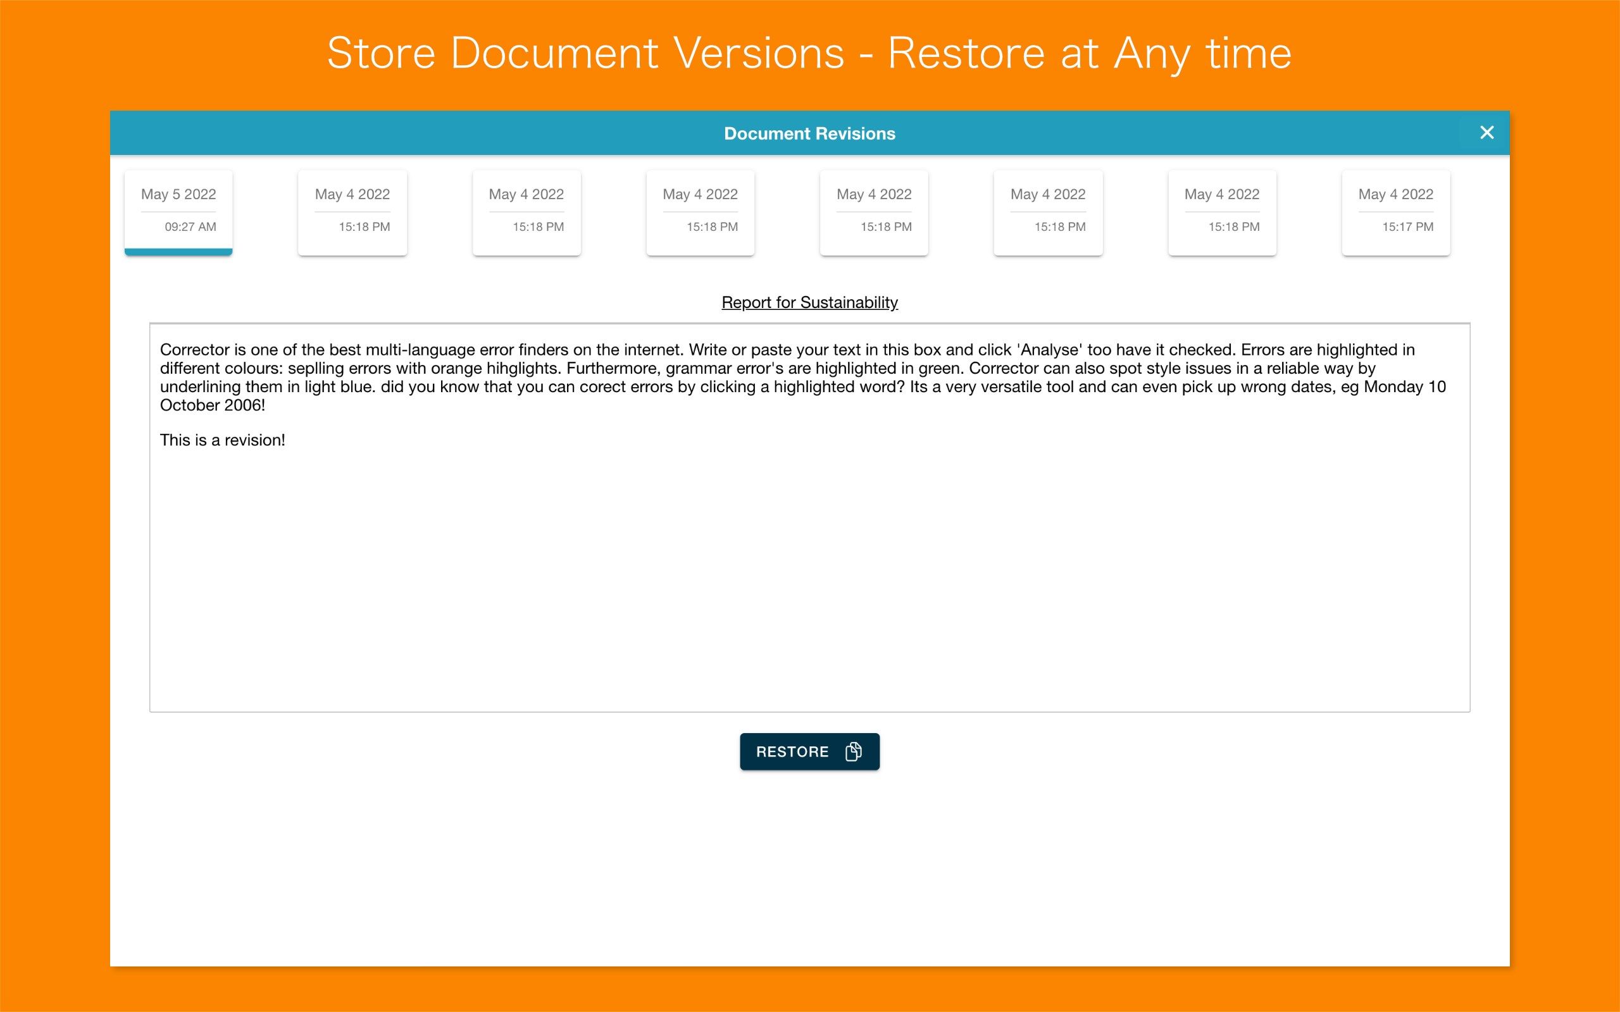Click the Restore button
The image size is (1620, 1012).
tap(809, 751)
